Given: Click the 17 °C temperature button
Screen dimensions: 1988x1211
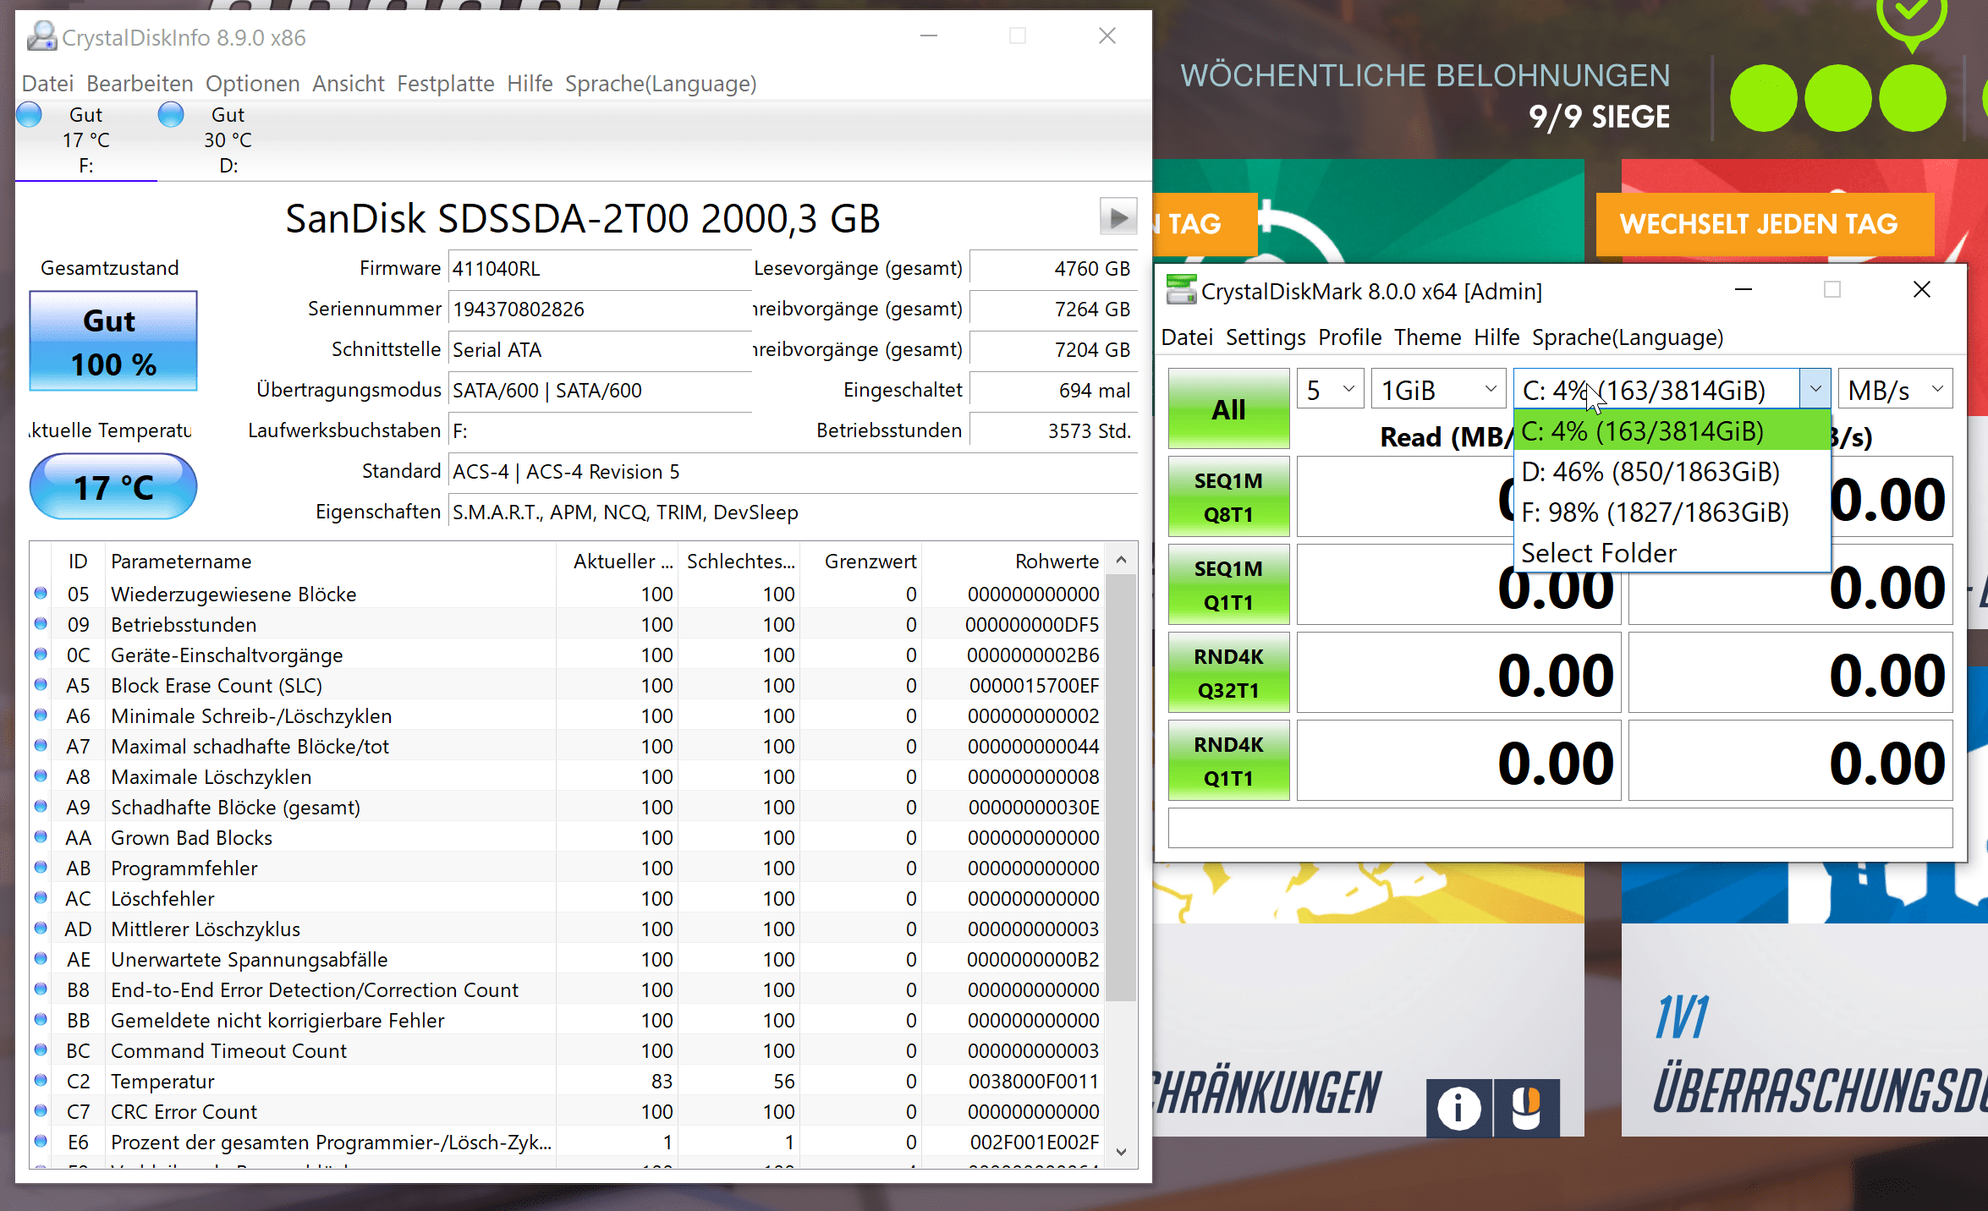Looking at the screenshot, I should point(113,487).
